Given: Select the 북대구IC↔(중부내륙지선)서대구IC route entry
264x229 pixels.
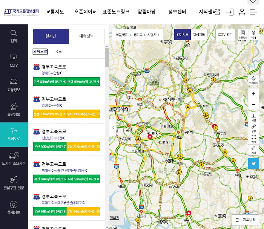Looking at the screenshot, I should click(67, 172).
